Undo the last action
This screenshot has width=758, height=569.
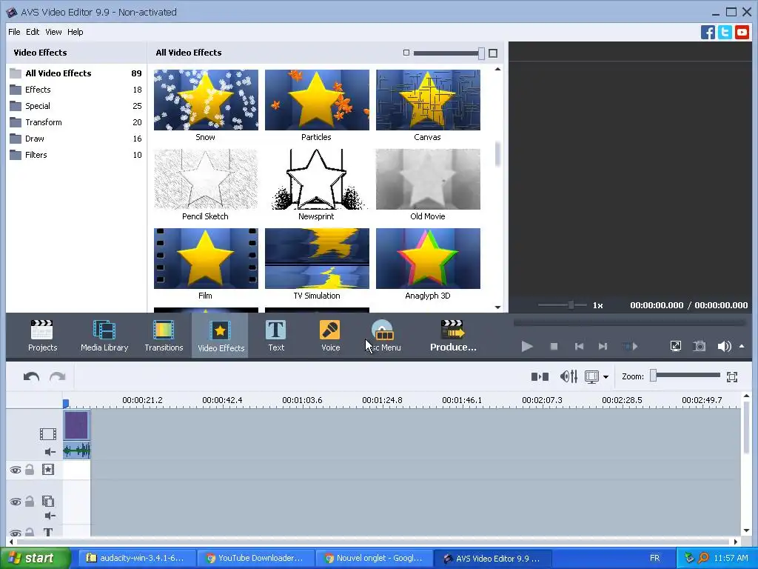click(x=31, y=376)
